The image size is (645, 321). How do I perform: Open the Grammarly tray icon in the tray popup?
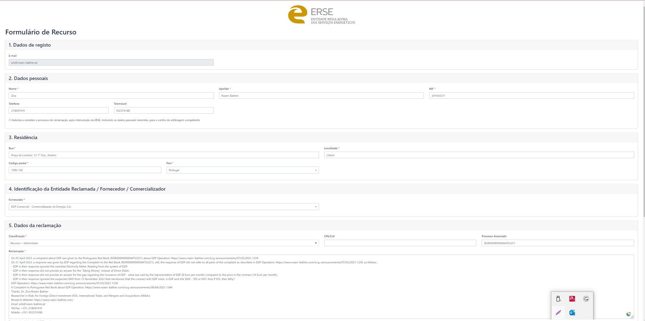586,299
